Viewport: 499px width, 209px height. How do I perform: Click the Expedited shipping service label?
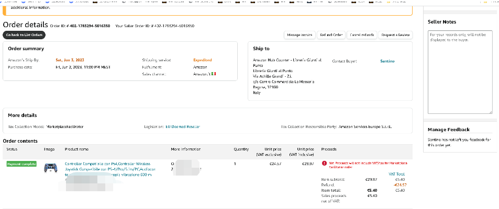tap(202, 60)
